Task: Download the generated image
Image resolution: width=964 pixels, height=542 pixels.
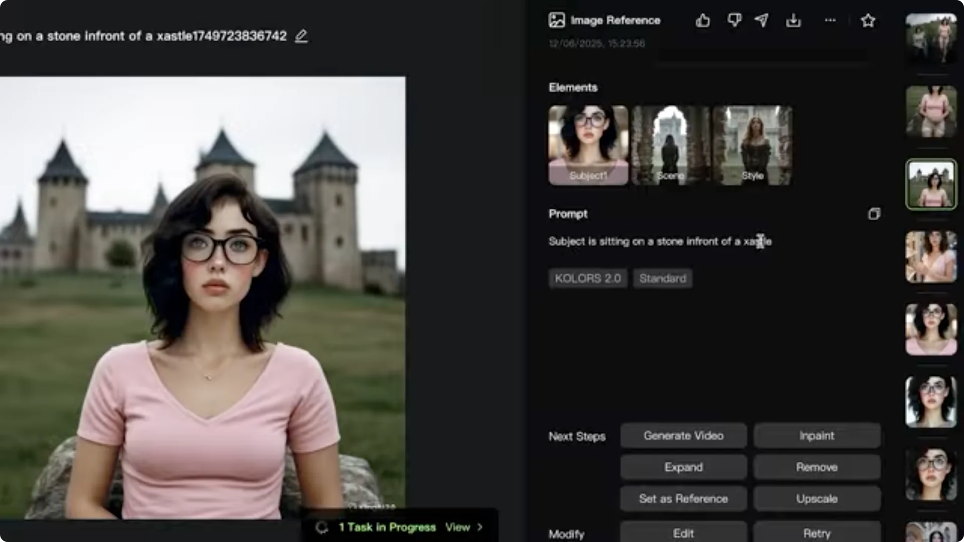Action: (x=793, y=21)
